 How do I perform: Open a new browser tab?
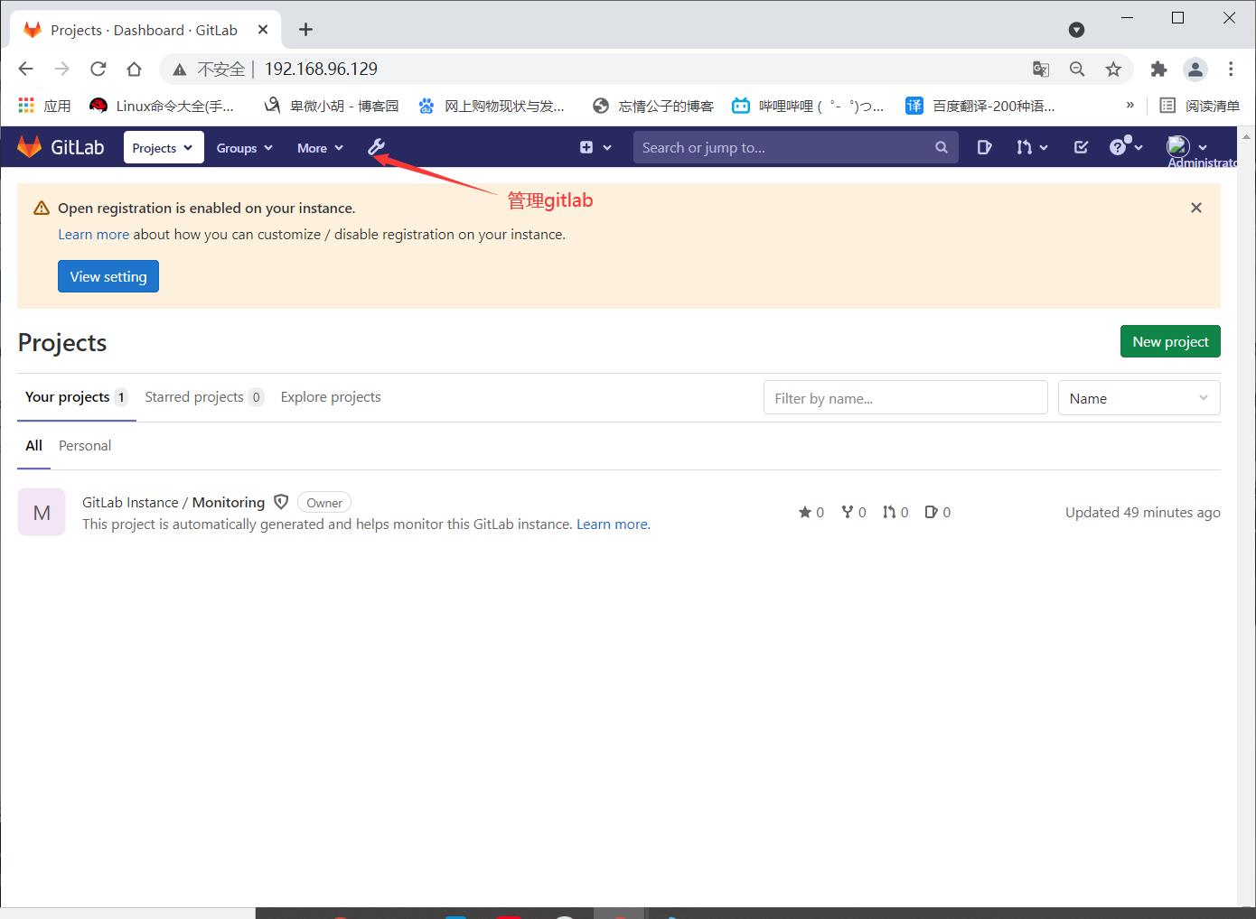click(x=305, y=30)
